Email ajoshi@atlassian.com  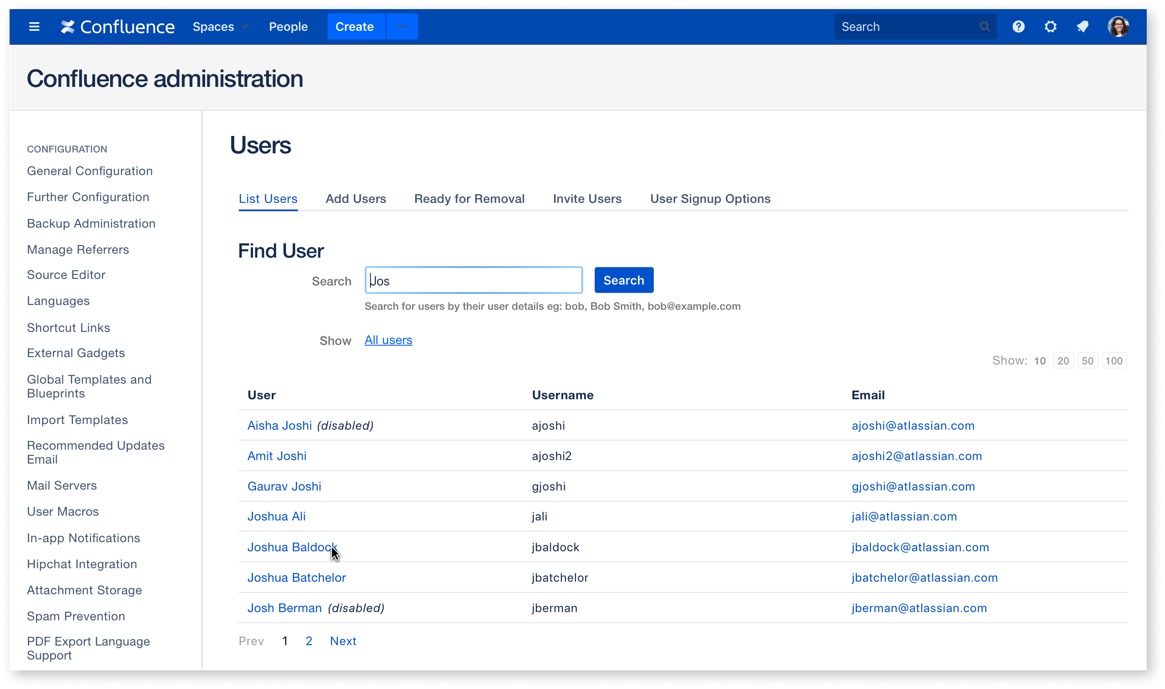click(x=913, y=425)
